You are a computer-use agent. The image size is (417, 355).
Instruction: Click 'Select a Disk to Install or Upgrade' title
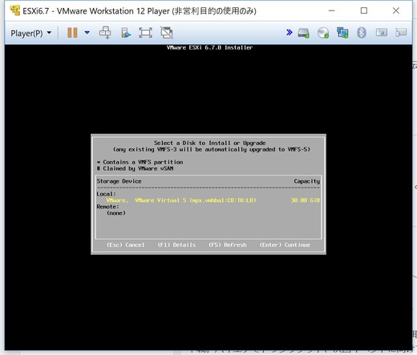pos(210,143)
